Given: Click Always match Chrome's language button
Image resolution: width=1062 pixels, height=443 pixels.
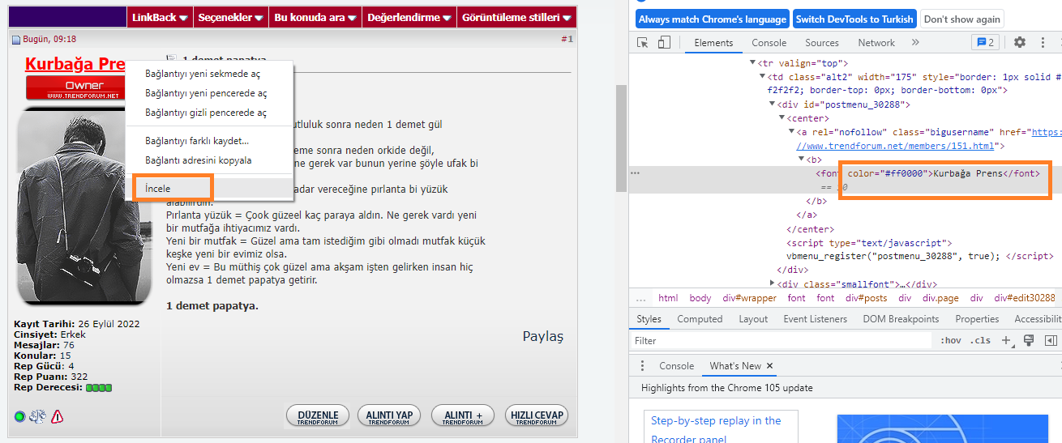Looking at the screenshot, I should (x=712, y=19).
